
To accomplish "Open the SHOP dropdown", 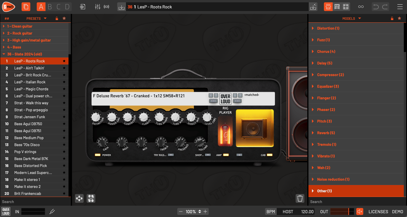I will [x=208, y=155].
